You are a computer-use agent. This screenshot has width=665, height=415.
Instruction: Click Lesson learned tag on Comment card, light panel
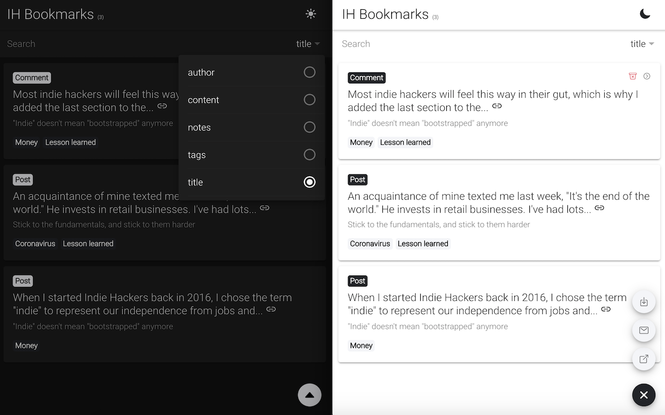click(x=405, y=143)
